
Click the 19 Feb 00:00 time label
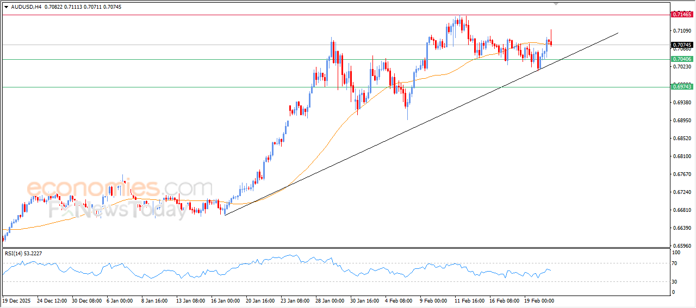coord(539,300)
